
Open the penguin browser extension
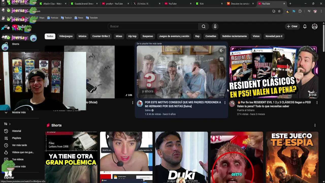click(x=288, y=11)
